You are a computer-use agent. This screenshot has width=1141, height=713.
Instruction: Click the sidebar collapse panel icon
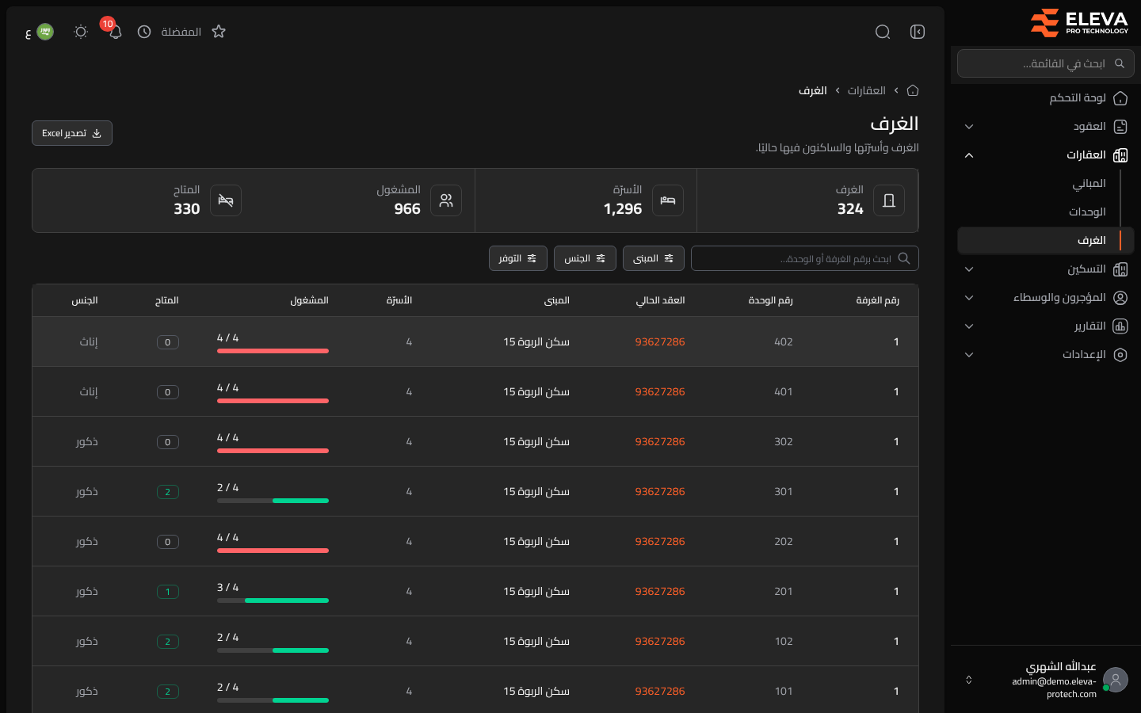click(x=918, y=32)
